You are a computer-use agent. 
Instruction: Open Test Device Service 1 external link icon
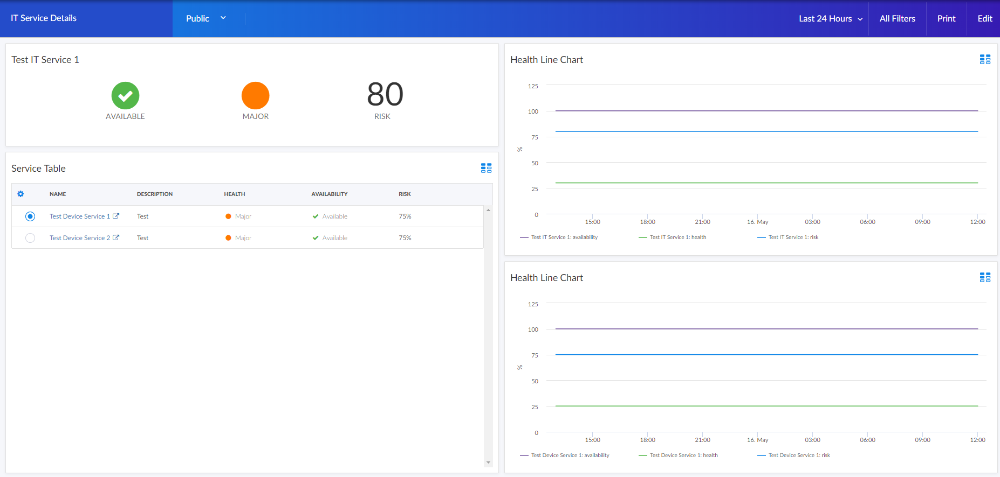[x=116, y=216]
